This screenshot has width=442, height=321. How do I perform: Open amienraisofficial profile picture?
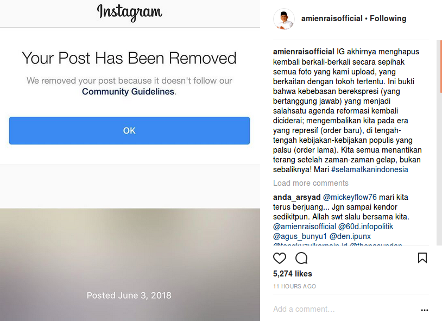[x=284, y=19]
